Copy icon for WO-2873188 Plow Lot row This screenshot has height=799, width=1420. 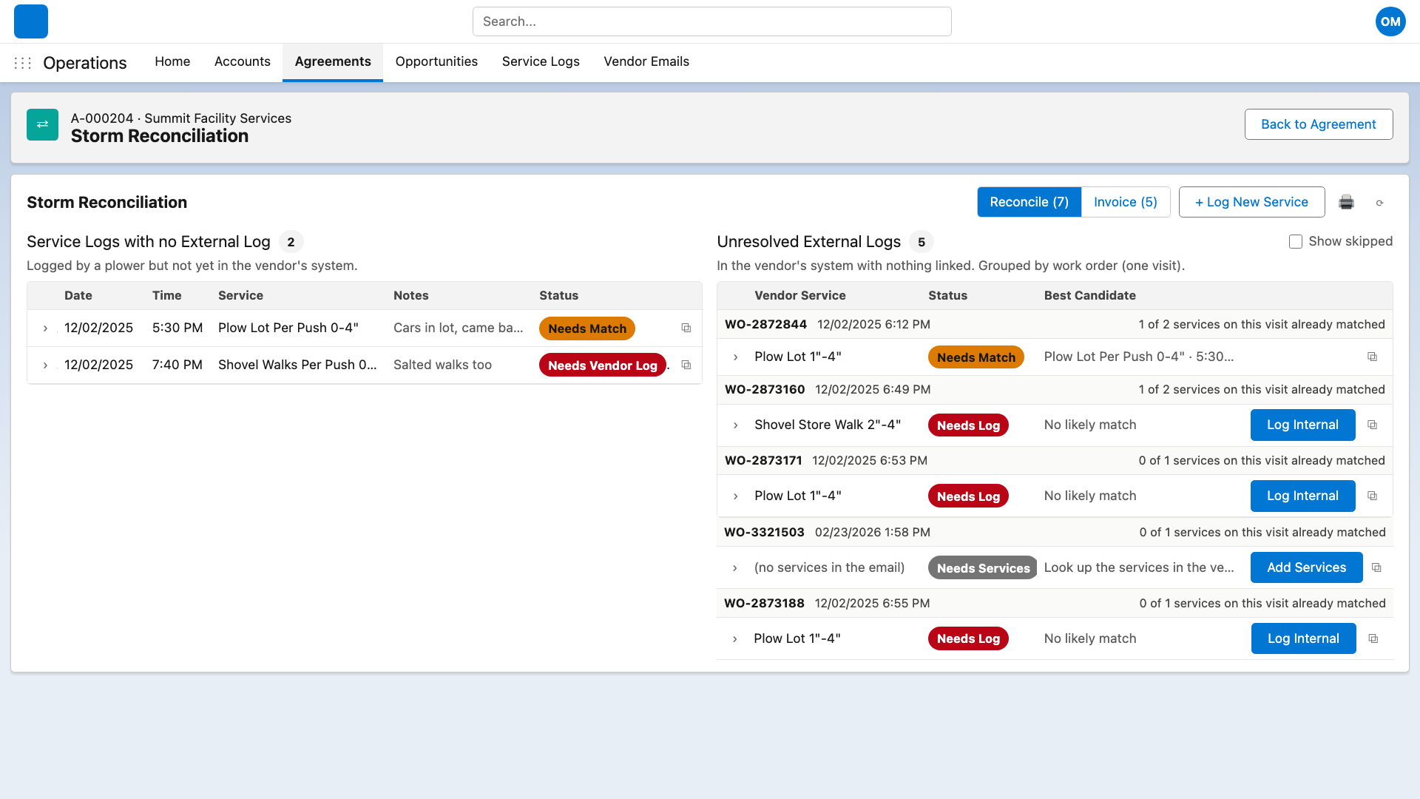(1373, 638)
